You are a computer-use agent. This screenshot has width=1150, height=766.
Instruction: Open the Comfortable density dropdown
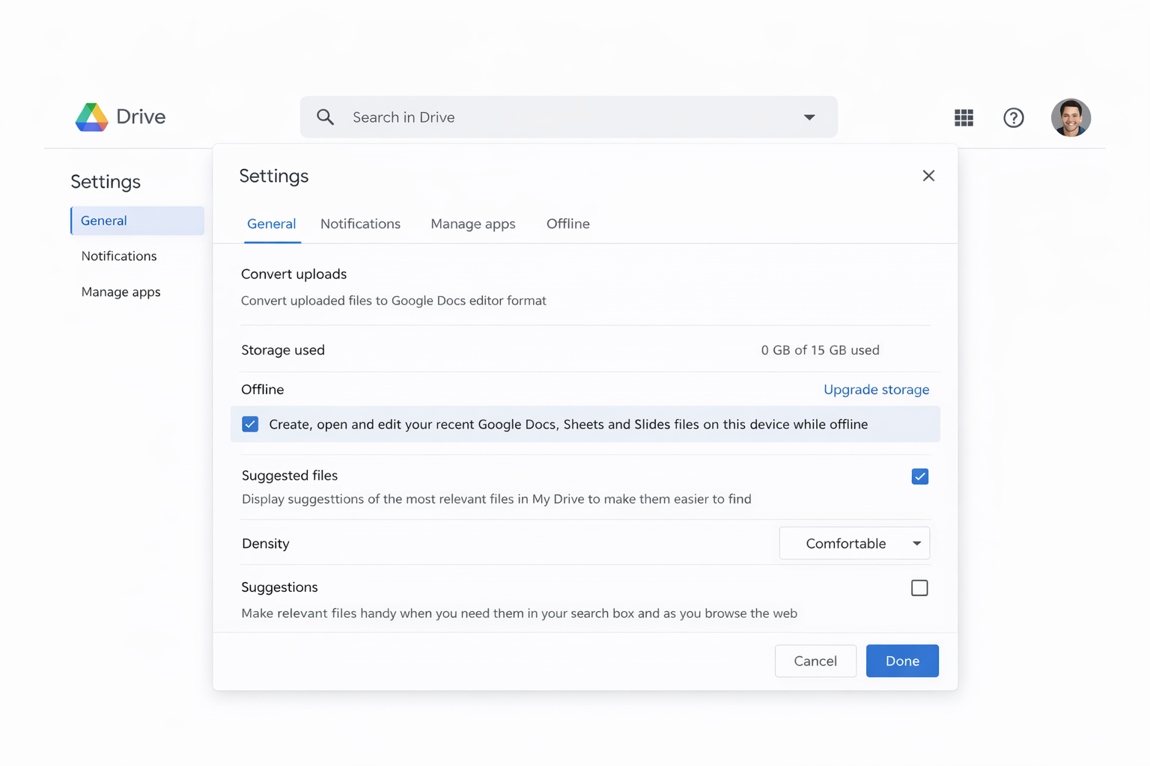pos(854,543)
